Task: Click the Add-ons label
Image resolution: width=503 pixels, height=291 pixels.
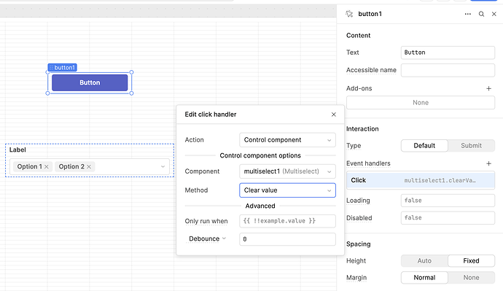Action: 359,88
